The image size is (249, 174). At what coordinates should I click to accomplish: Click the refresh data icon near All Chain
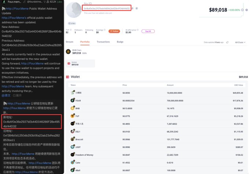(x=227, y=42)
